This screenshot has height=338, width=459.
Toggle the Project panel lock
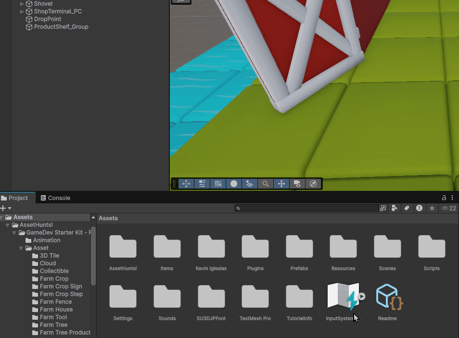point(444,198)
